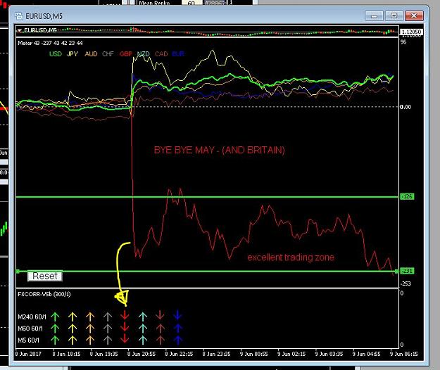Click the 'Meter 43 -237 43 42 23 44' readout
This screenshot has height=370, width=440.
point(50,43)
